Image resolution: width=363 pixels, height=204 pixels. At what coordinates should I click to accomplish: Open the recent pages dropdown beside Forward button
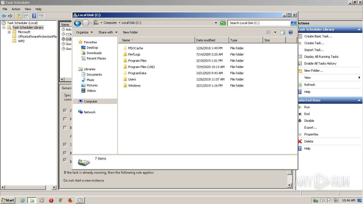tap(91, 23)
